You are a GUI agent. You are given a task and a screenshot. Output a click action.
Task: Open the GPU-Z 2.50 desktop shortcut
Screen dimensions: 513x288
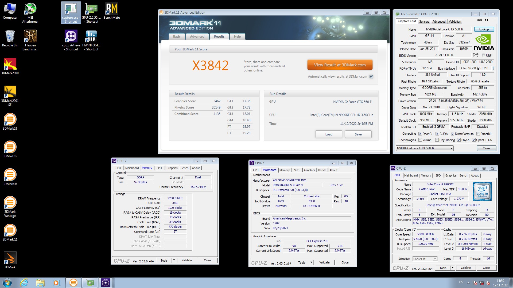click(91, 13)
